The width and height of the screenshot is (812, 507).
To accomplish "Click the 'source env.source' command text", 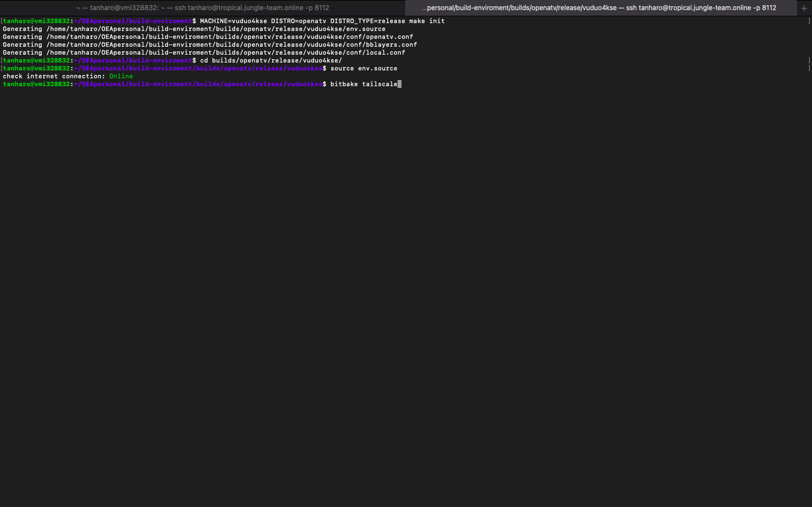I will point(364,68).
